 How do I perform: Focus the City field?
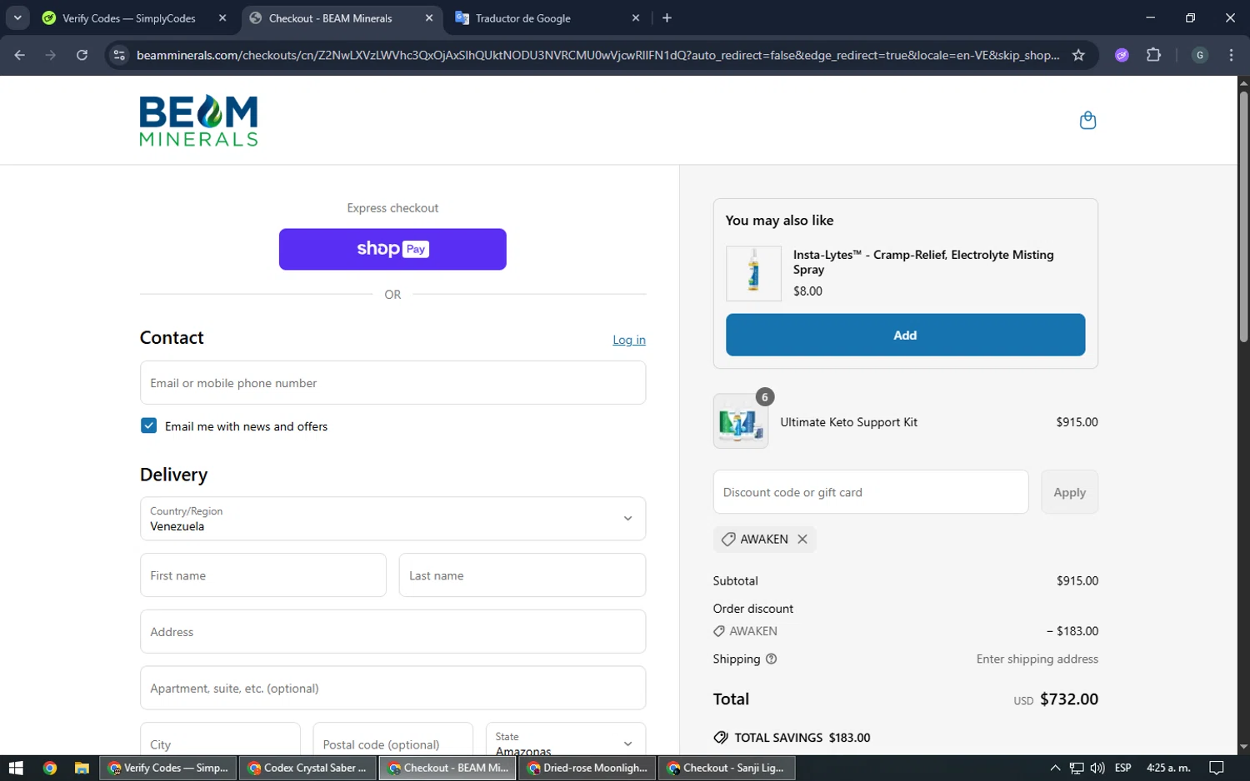pos(220,739)
